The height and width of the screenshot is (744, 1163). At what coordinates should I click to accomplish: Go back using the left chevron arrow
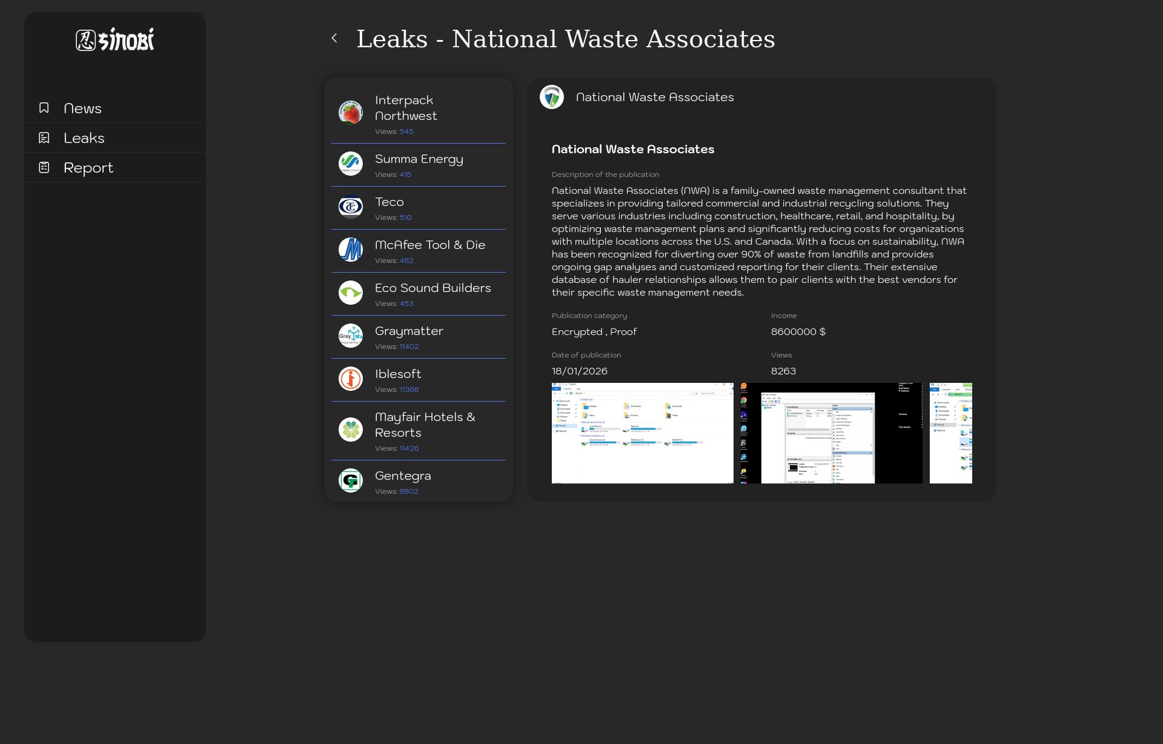[334, 38]
